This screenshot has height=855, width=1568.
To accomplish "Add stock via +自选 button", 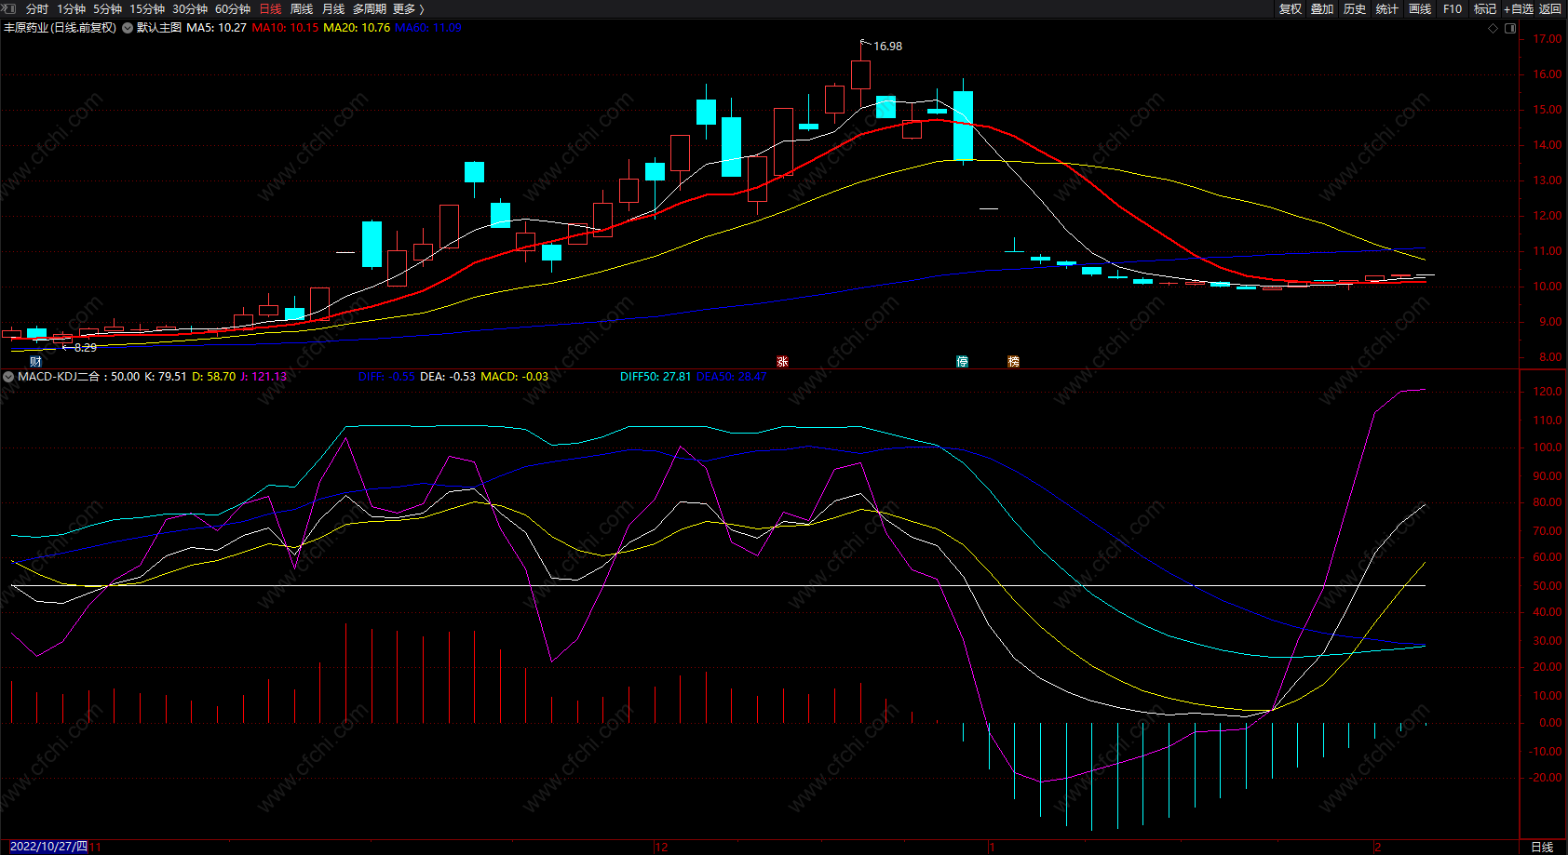I will [x=1518, y=8].
